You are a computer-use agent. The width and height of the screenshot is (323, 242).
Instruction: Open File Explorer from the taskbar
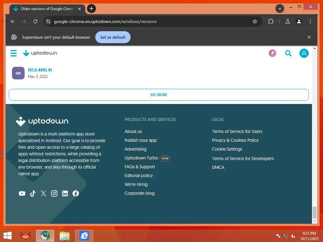[64, 236]
